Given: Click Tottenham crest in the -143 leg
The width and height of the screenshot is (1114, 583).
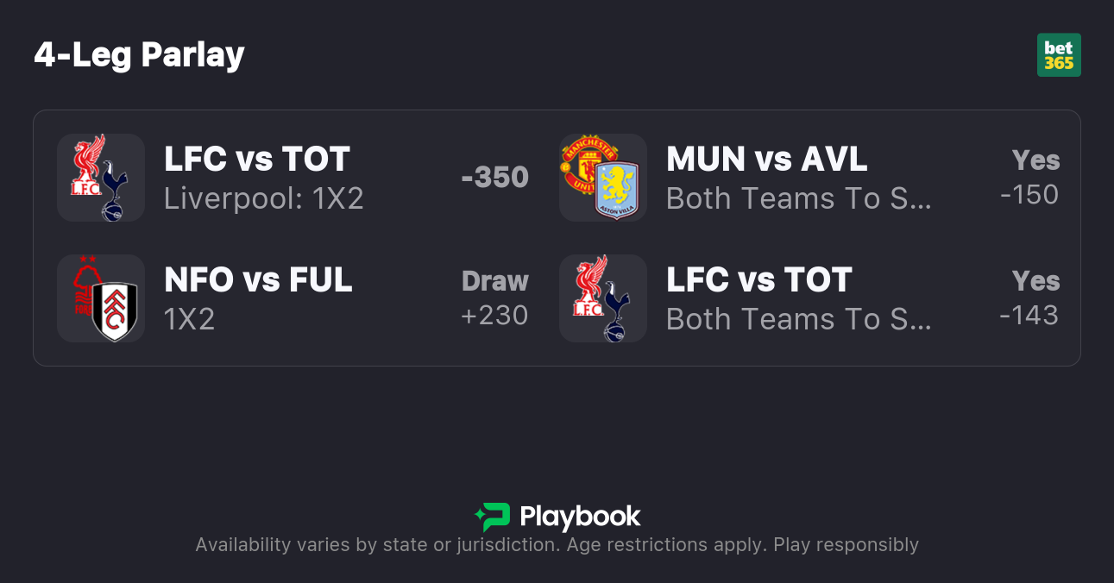Looking at the screenshot, I should tap(615, 312).
